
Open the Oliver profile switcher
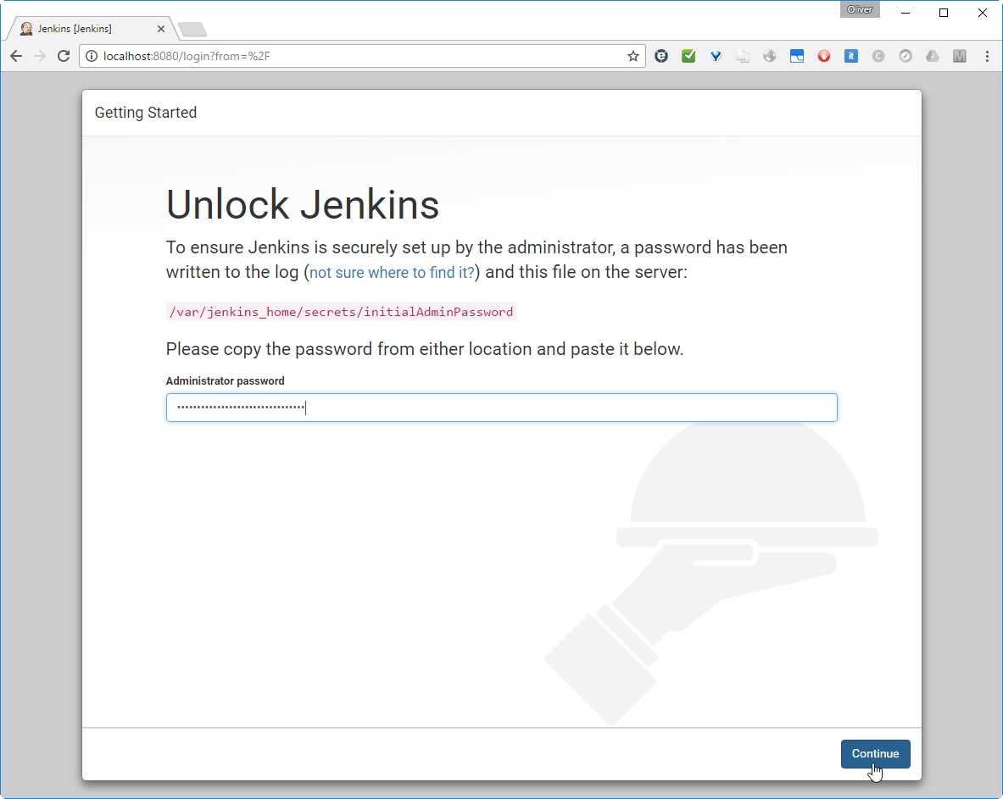tap(860, 10)
